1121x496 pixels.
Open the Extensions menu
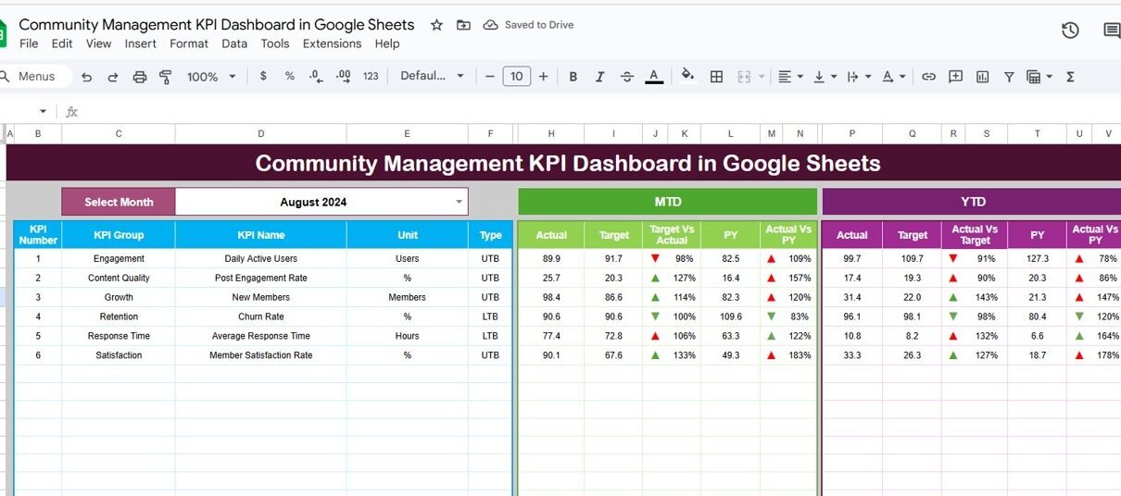coord(332,43)
